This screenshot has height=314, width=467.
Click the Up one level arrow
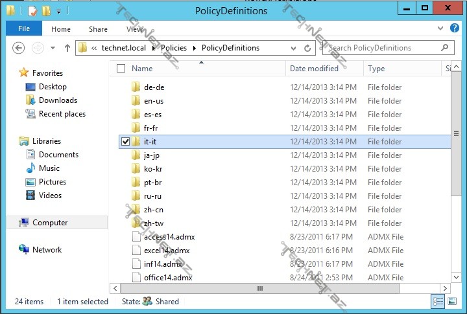67,48
